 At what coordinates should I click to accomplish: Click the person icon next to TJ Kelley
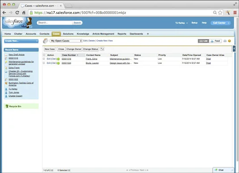pyautogui.click(x=6, y=89)
